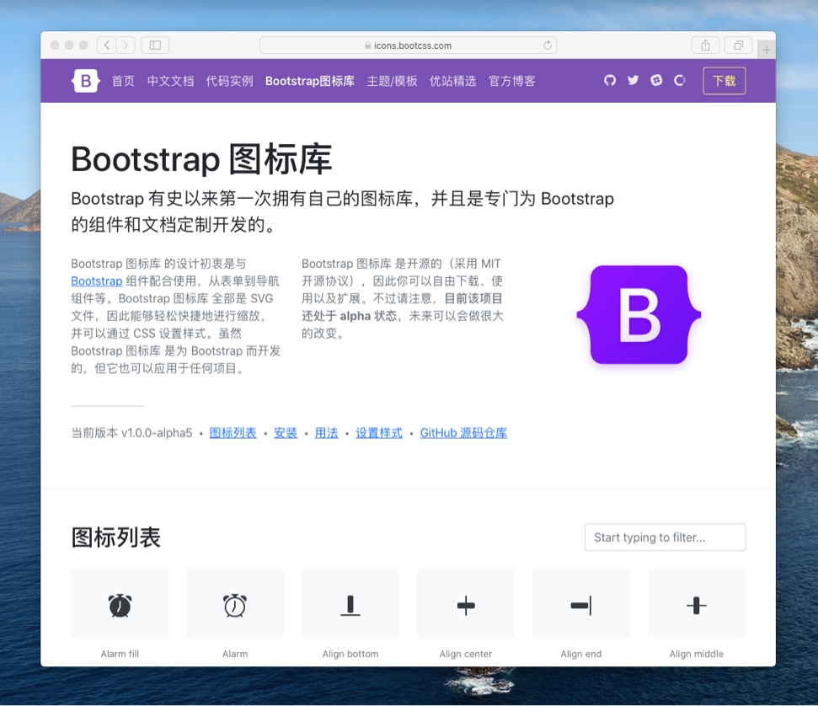Select the outlined Alarm icon tile
Screen dimensions: 818x706
[x=235, y=603]
